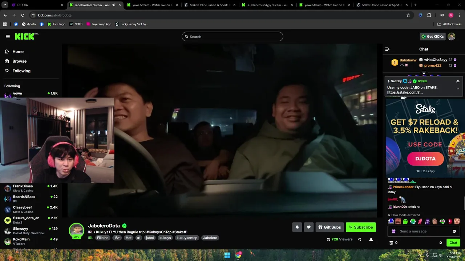465x261 pixels.
Task: Click the JaboleroDota streamer avatar
Action: tap(77, 231)
